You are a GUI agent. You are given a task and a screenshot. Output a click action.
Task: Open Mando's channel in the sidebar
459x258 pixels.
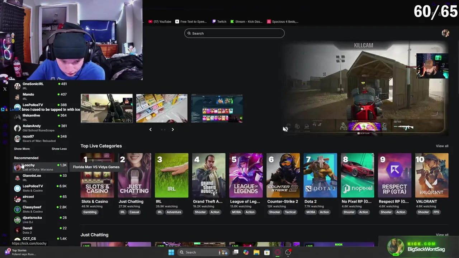40,96
